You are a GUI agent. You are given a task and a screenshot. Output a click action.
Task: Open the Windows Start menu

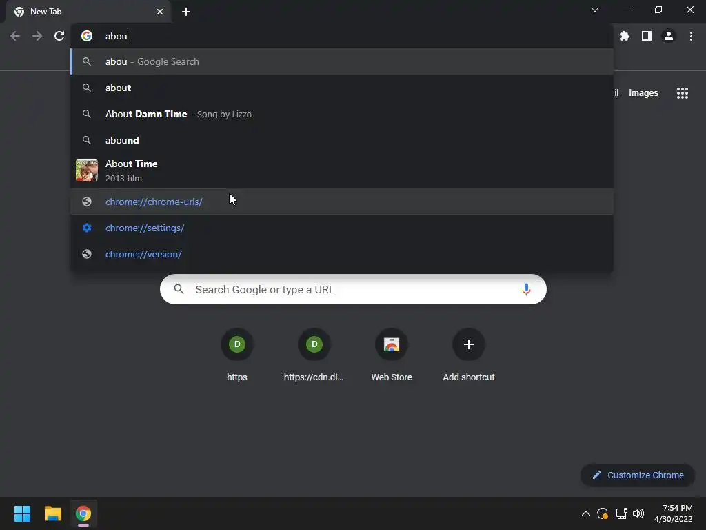(22, 513)
